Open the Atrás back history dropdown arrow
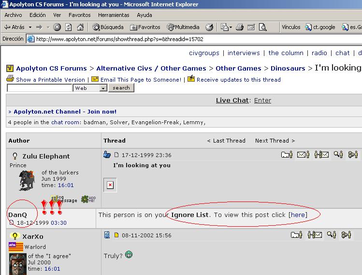Viewport: 362px width, 275px height. 30,28
